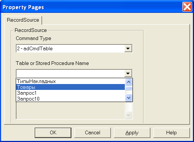
Task: Choose ТипыНакладных from the list
Action: point(70,81)
